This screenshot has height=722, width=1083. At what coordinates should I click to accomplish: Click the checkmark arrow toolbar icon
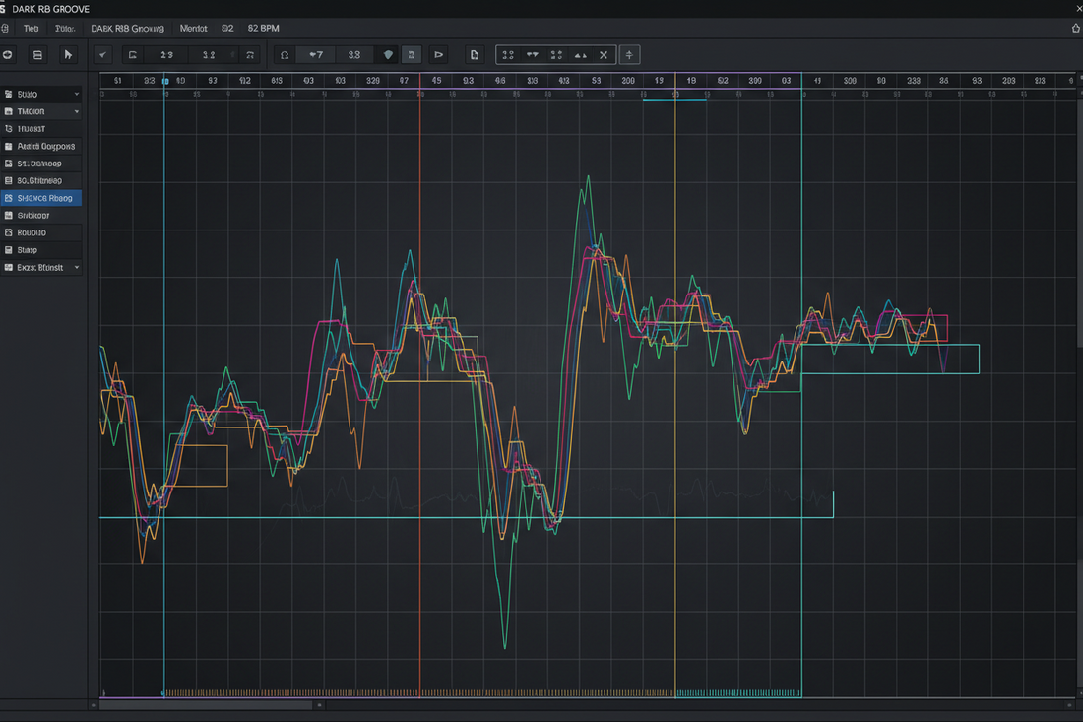(x=103, y=54)
